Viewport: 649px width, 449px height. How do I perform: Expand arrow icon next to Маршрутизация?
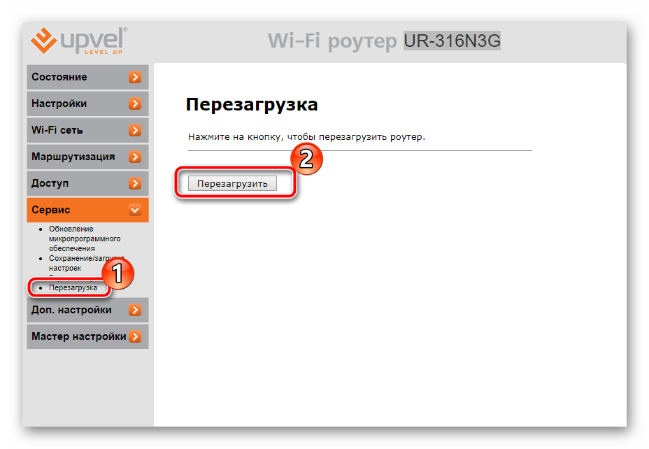tap(135, 157)
